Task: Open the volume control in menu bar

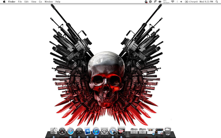Action: click(x=181, y=2)
